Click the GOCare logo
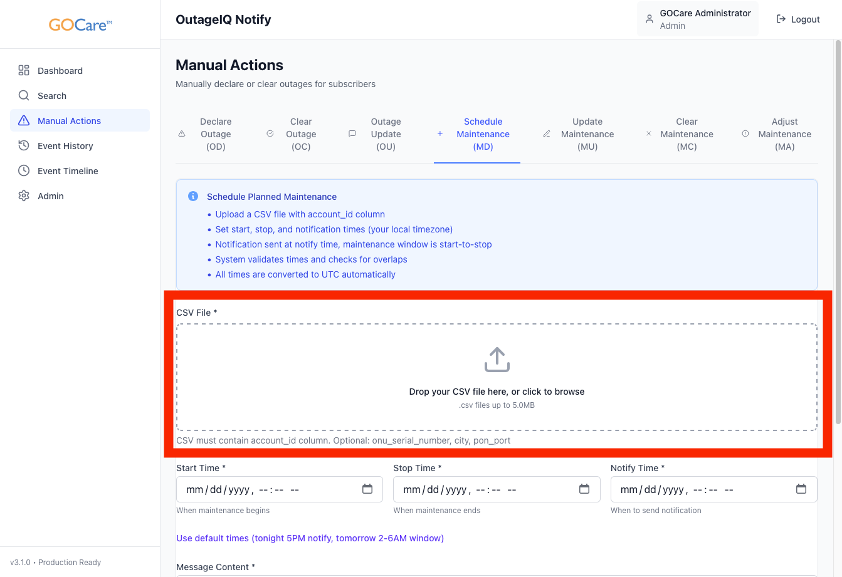 coord(80,25)
